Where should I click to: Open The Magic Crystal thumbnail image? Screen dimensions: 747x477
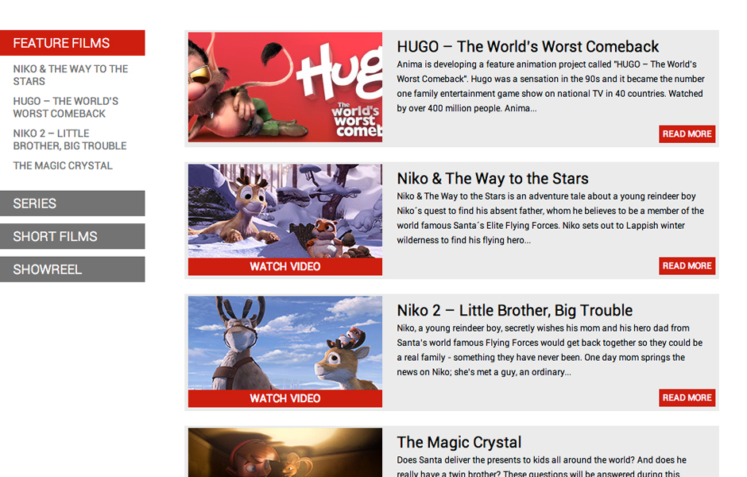(x=284, y=452)
